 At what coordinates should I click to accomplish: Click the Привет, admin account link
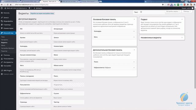[187, 8]
